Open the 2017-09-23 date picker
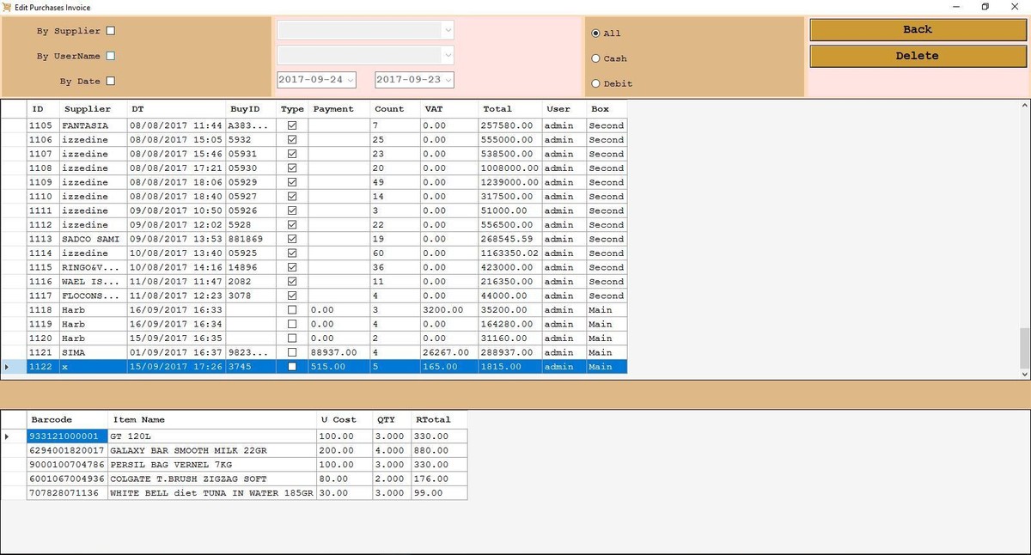The image size is (1031, 555). pos(448,80)
